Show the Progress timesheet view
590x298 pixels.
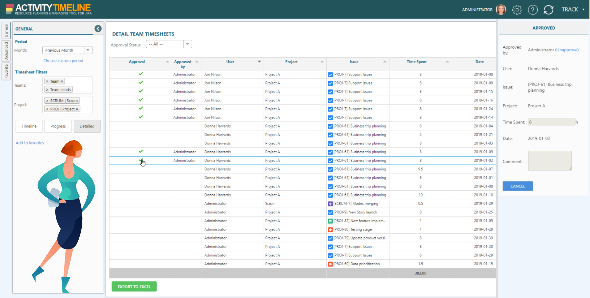pos(58,126)
